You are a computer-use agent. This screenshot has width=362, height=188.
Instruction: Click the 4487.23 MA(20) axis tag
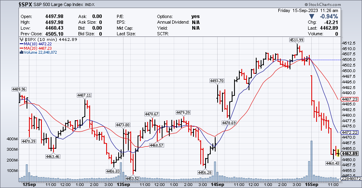click(x=350, y=99)
